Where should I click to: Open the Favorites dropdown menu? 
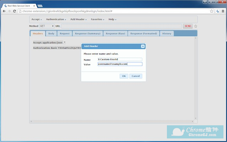[x=97, y=20]
